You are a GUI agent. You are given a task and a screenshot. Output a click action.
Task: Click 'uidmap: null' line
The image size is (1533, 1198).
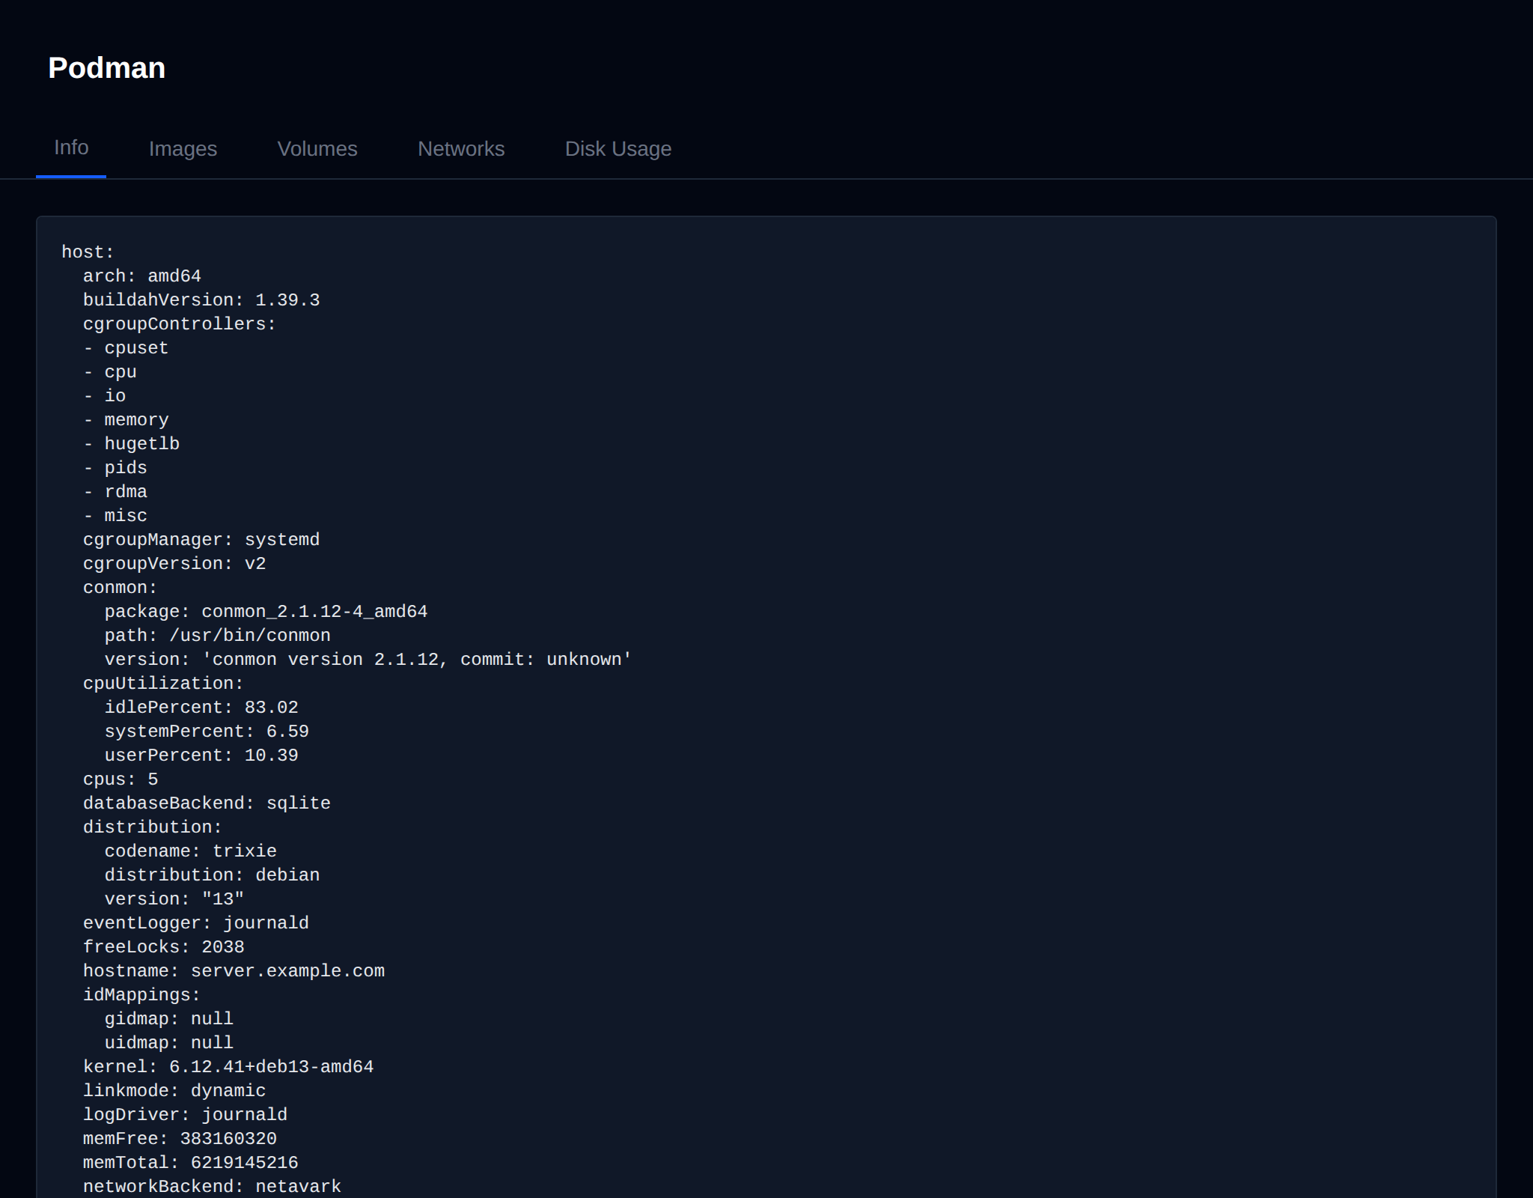pos(169,1043)
